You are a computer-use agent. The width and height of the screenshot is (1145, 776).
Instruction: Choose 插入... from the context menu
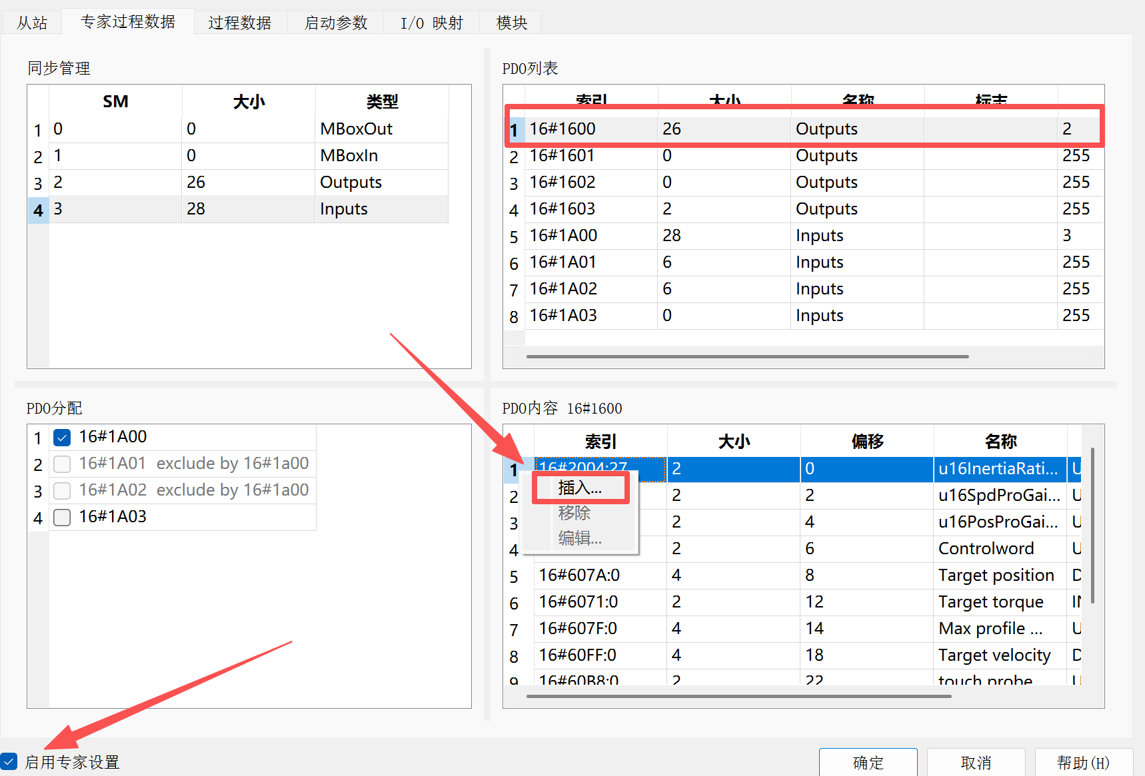[x=580, y=488]
